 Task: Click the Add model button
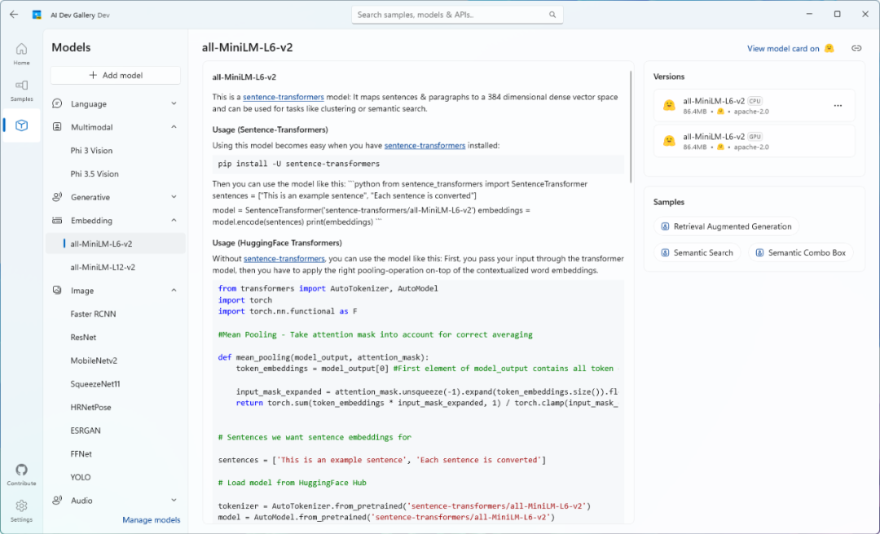coord(116,75)
